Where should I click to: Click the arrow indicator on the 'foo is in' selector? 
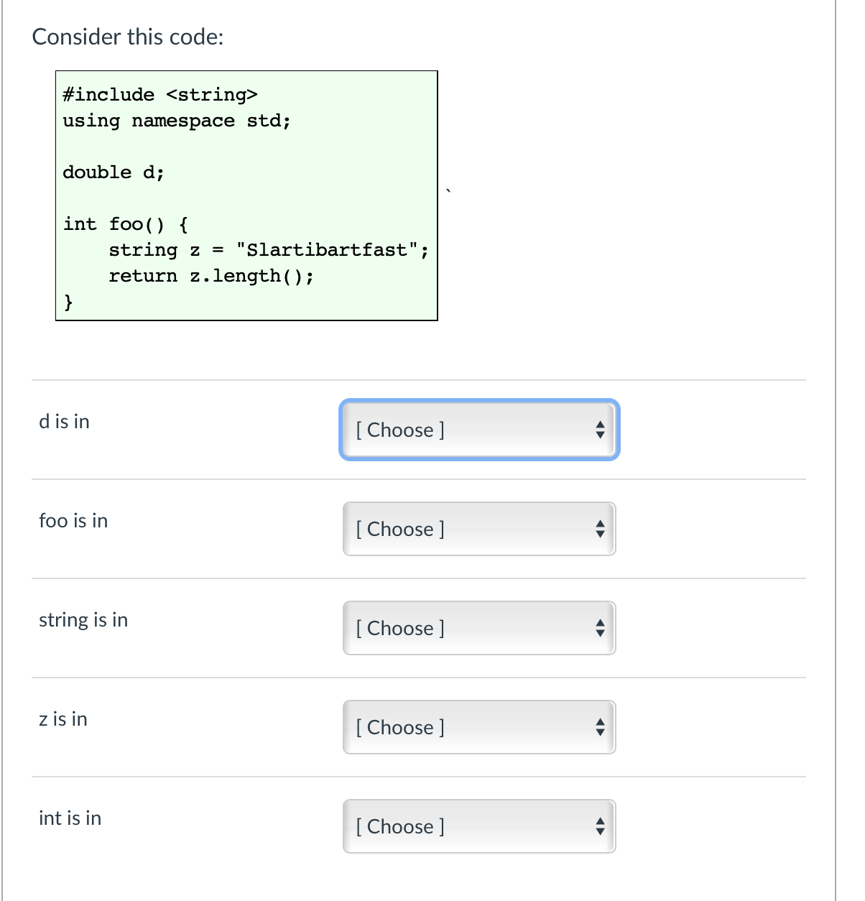(x=601, y=529)
